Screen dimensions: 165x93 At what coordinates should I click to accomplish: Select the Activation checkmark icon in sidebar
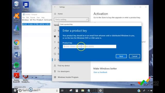[55, 60]
